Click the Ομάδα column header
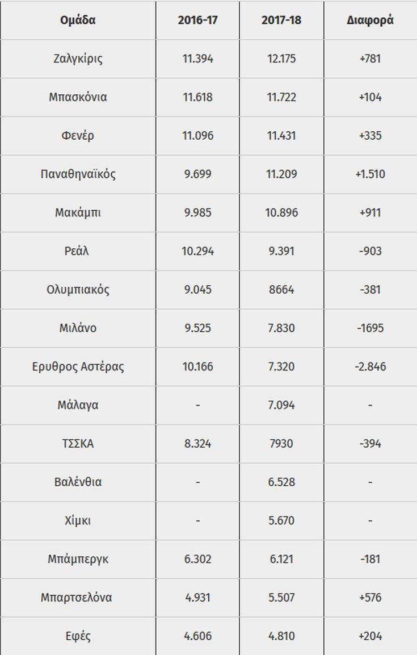This screenshot has height=655, width=417. 78,20
